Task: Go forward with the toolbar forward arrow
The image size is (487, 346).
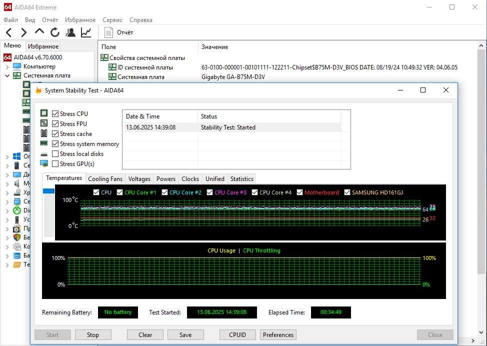Action: click(x=24, y=32)
